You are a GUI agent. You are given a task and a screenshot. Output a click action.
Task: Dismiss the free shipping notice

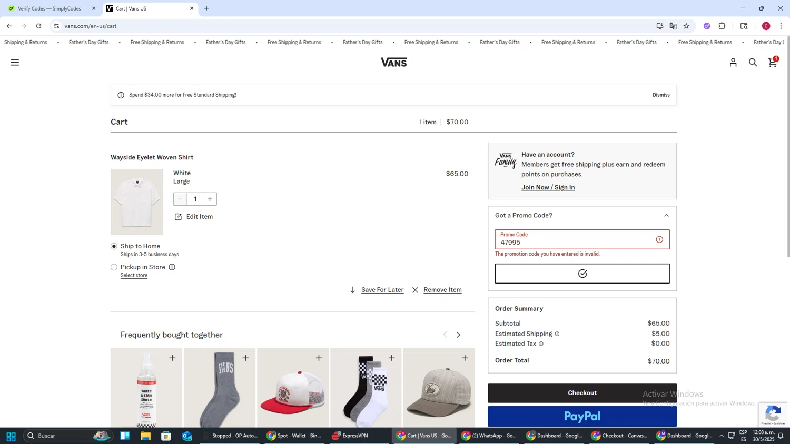tap(661, 95)
